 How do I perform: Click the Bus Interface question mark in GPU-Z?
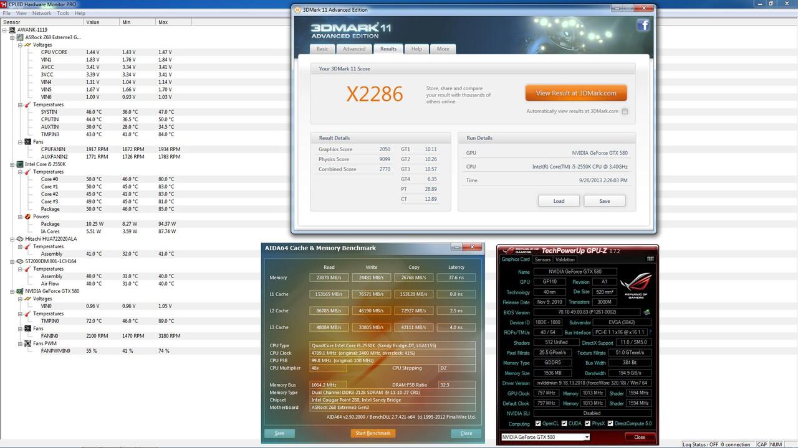(649, 332)
